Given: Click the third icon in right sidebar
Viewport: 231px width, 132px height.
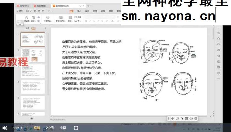Looking at the screenshot, I should pyautogui.click(x=218, y=44).
